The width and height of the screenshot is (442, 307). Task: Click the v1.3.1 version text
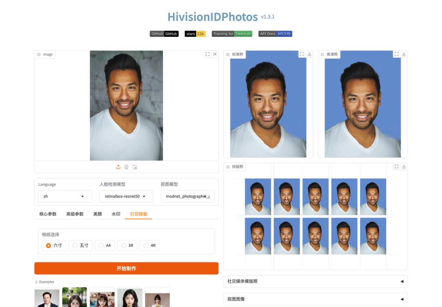tap(268, 17)
